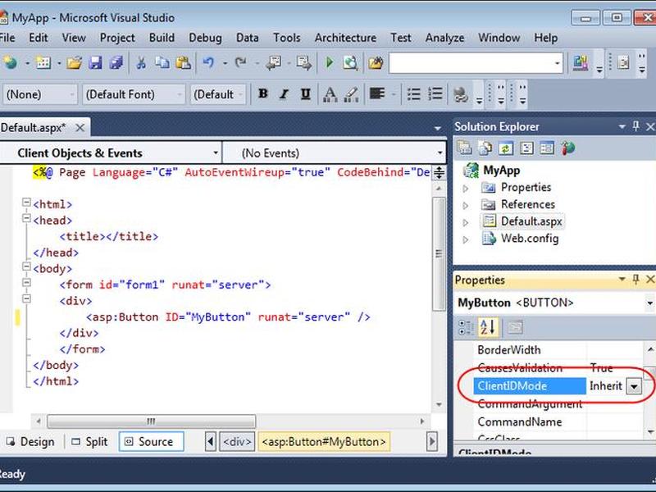Apply the bulleted list icon
The image size is (656, 492).
[414, 93]
